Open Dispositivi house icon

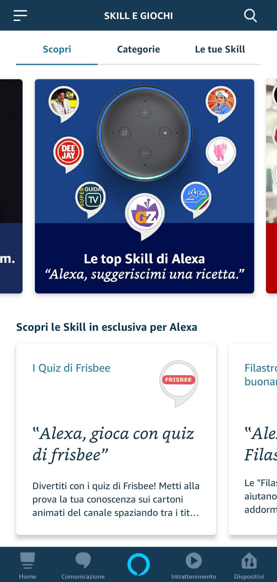[x=249, y=560]
